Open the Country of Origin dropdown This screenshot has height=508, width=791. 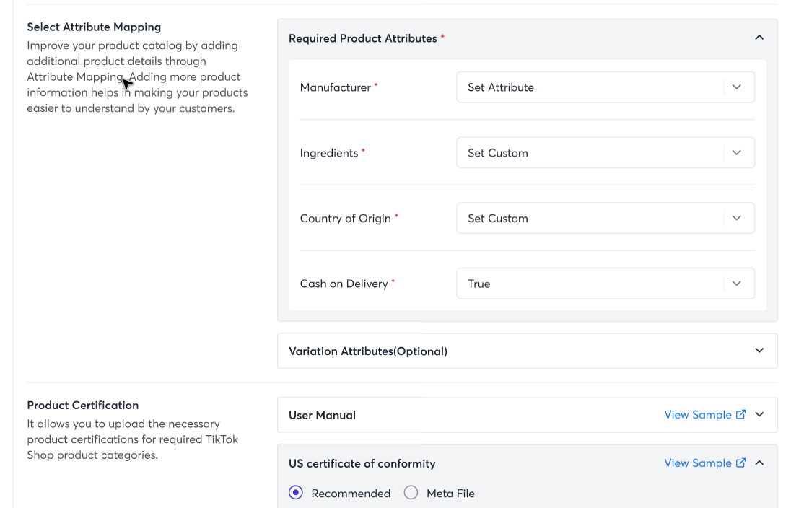point(606,219)
